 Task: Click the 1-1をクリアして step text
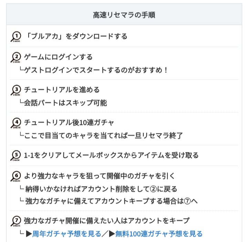[111, 155]
